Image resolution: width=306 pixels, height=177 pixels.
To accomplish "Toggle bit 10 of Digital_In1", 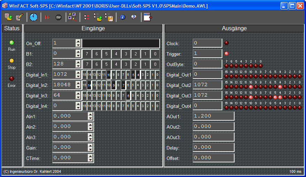I will tap(109, 74).
